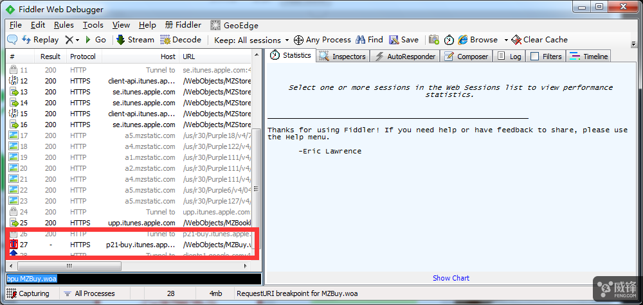Screen dimensions: 643x305
Task: Save the sessions
Action: [404, 40]
